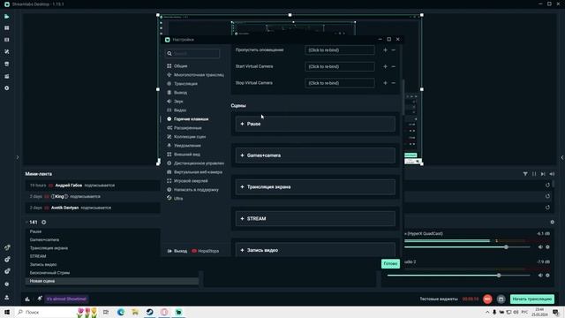
Task: Expand Трансляция экрана scene hotkeys
Action: [x=315, y=186]
